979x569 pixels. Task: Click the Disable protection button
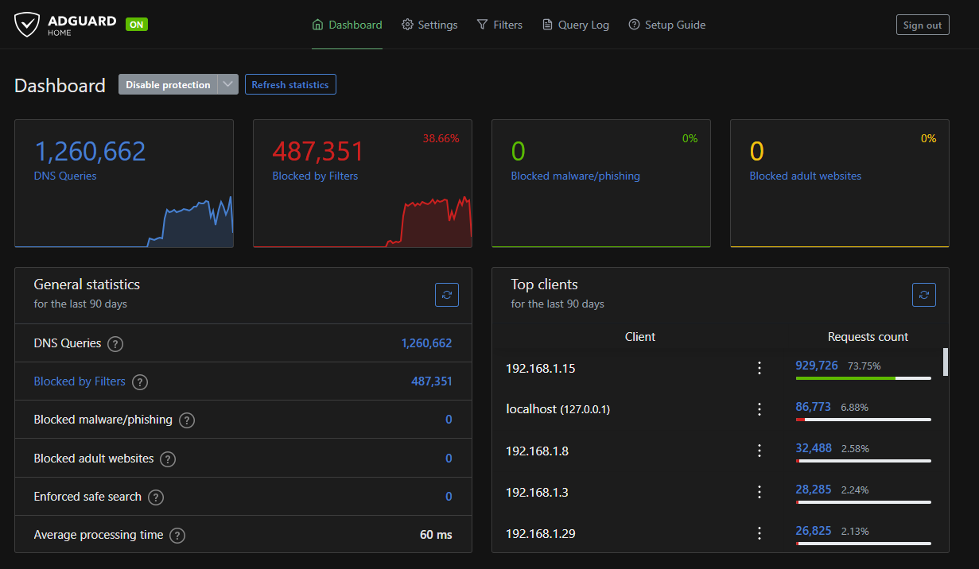(168, 85)
